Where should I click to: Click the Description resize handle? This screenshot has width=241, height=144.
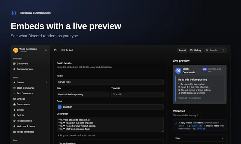point(162,131)
